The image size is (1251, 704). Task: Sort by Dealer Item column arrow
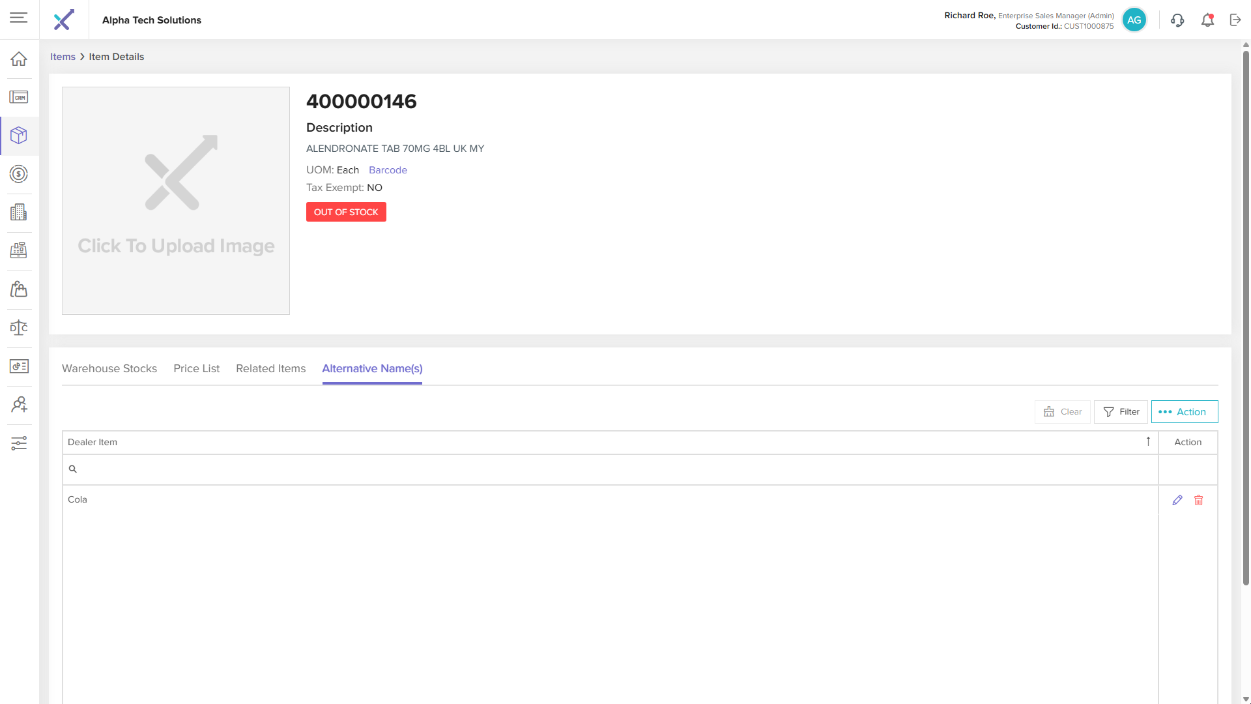[x=1148, y=441]
